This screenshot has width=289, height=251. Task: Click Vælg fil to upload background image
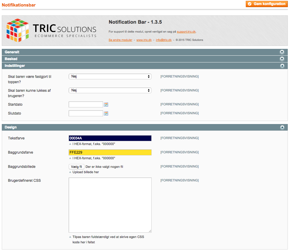(77, 167)
